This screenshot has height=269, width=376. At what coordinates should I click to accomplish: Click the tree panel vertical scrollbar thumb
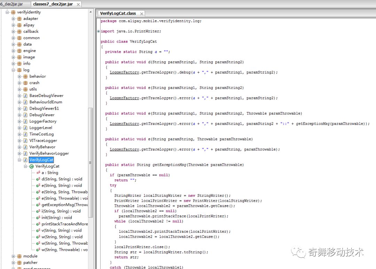click(x=91, y=163)
